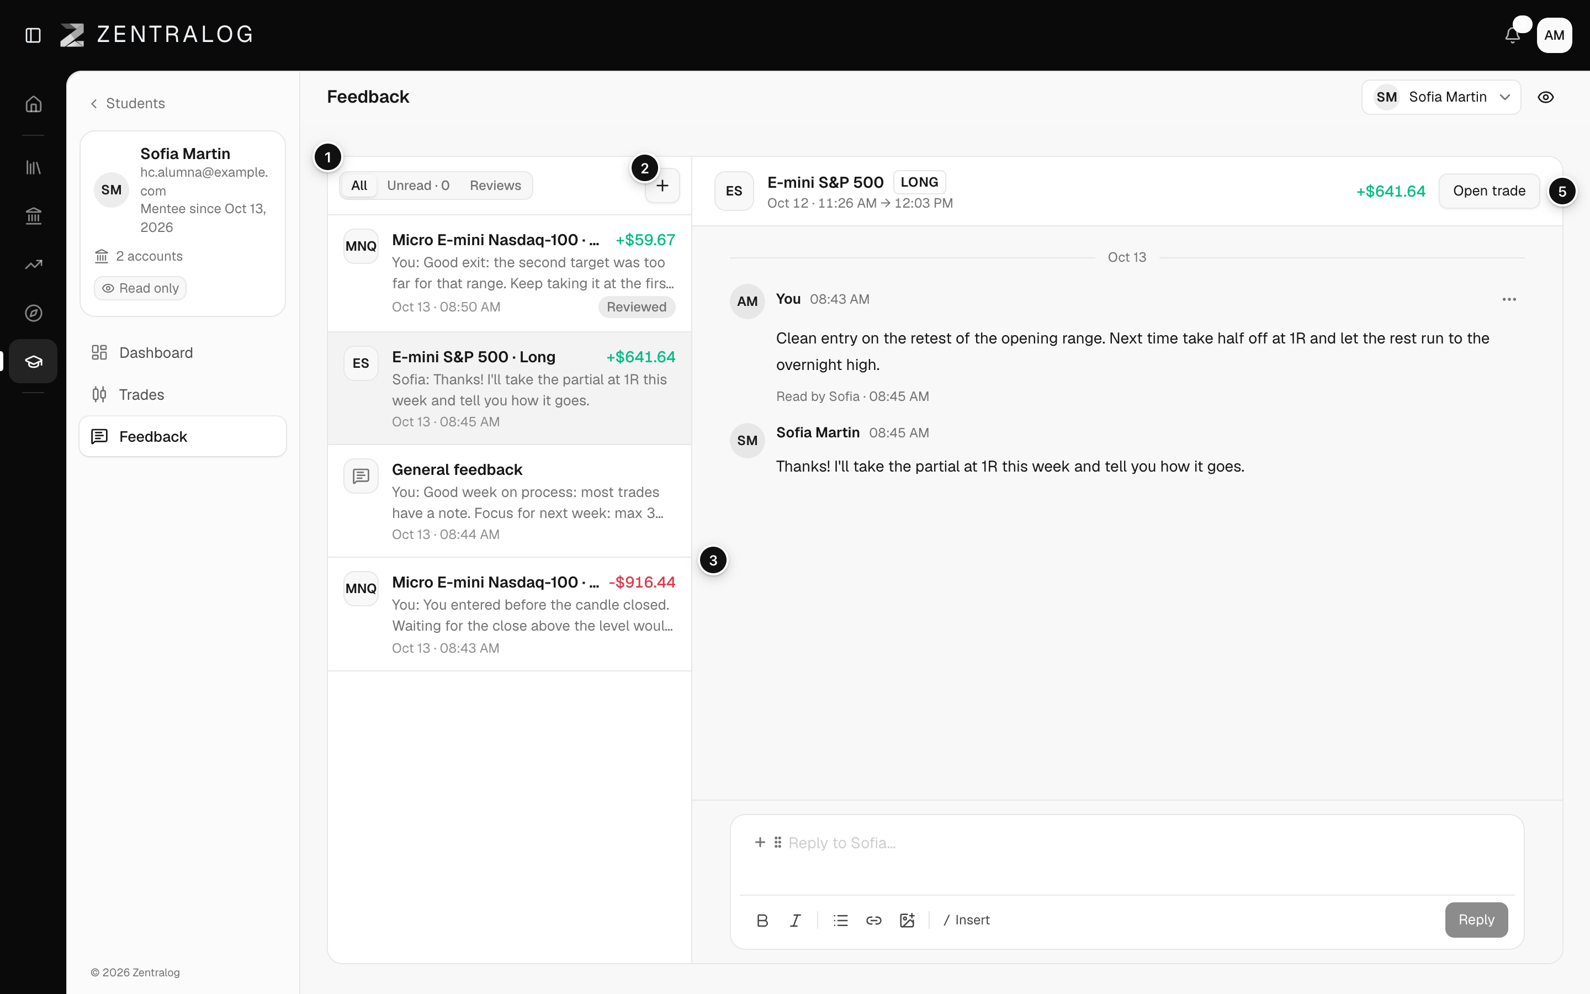The height and width of the screenshot is (994, 1590).
Task: Click the 2 accounts label
Action: point(139,256)
